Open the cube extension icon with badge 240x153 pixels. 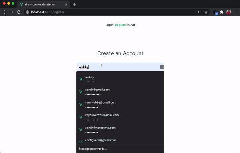coord(215,12)
